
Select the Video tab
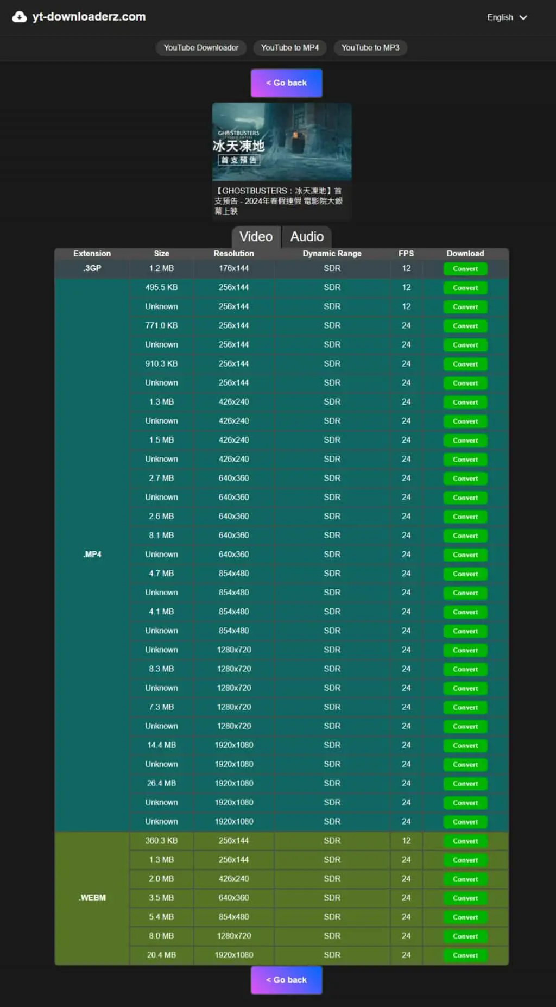tap(256, 237)
